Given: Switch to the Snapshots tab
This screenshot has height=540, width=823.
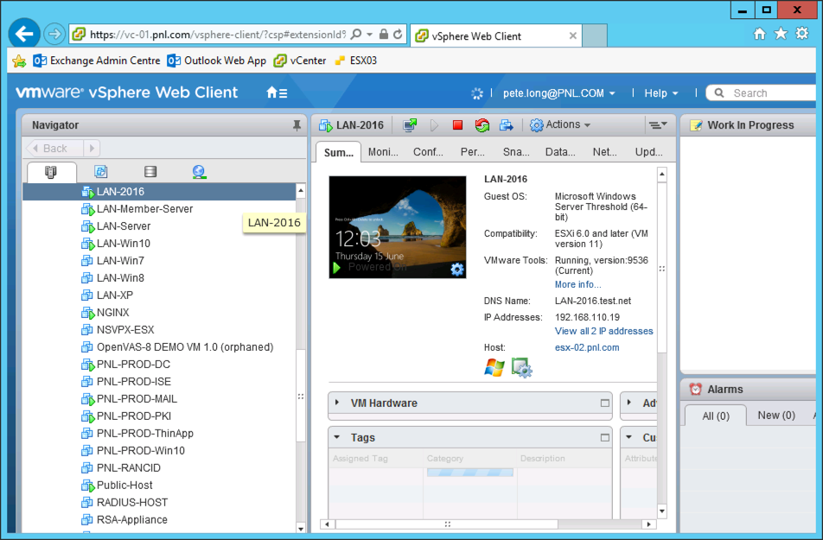Looking at the screenshot, I should point(516,152).
